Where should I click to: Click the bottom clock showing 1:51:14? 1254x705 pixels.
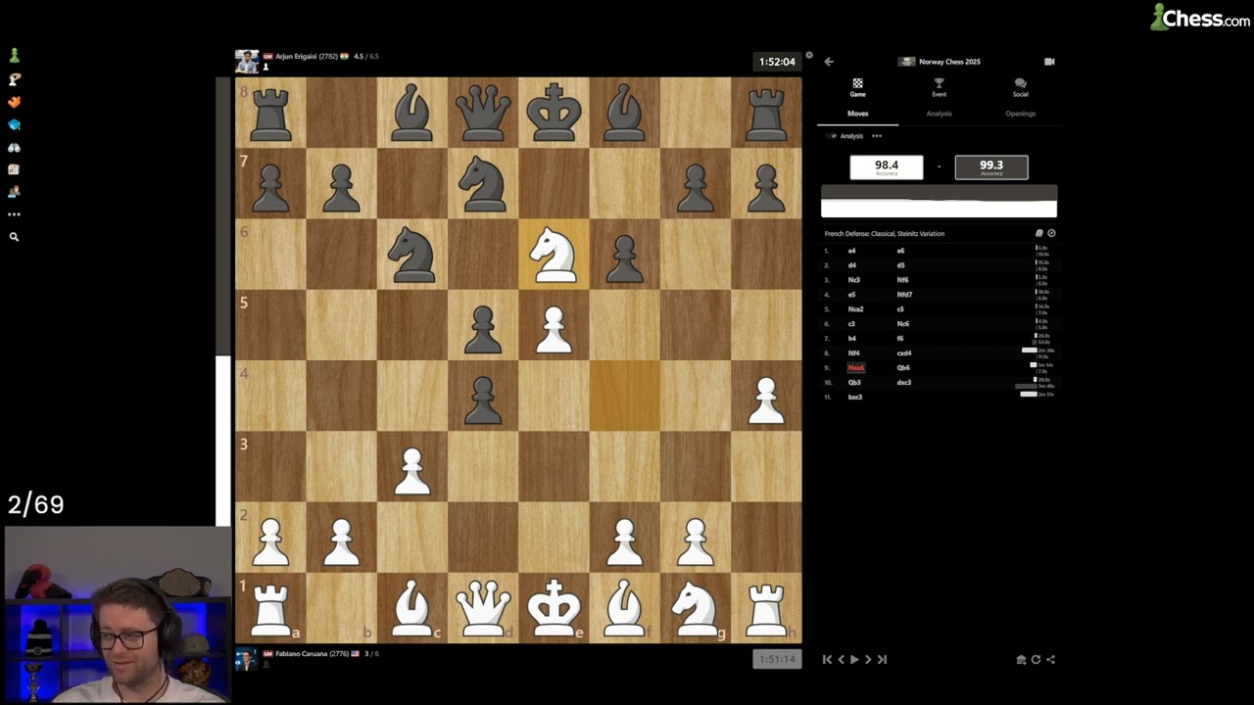(x=777, y=660)
